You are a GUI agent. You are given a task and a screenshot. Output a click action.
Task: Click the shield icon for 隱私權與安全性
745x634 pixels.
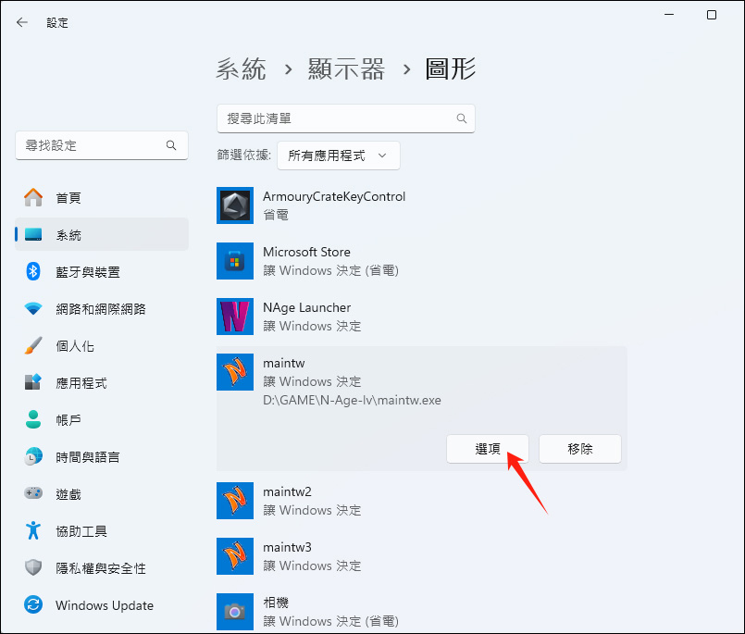point(33,567)
